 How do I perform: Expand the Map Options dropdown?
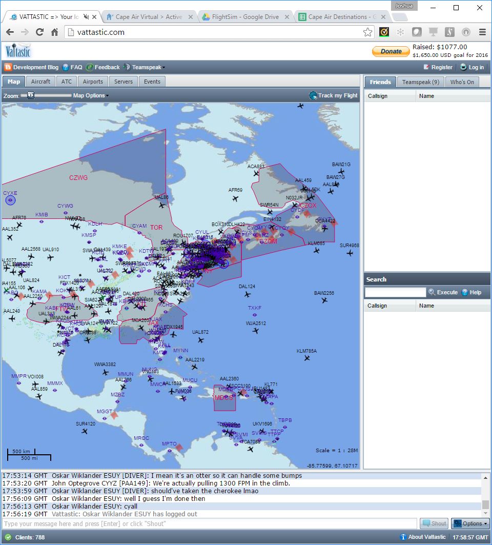[x=91, y=95]
